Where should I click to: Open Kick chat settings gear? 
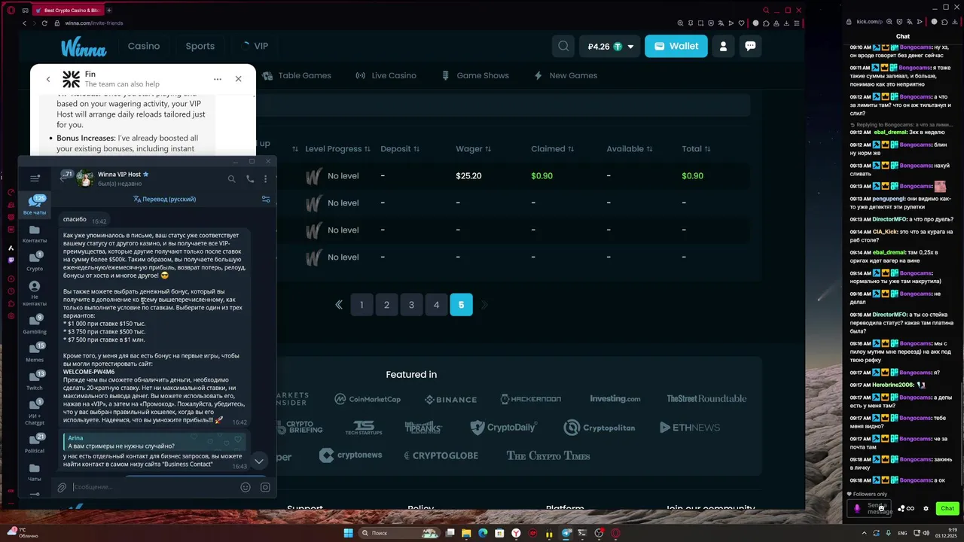pos(926,509)
